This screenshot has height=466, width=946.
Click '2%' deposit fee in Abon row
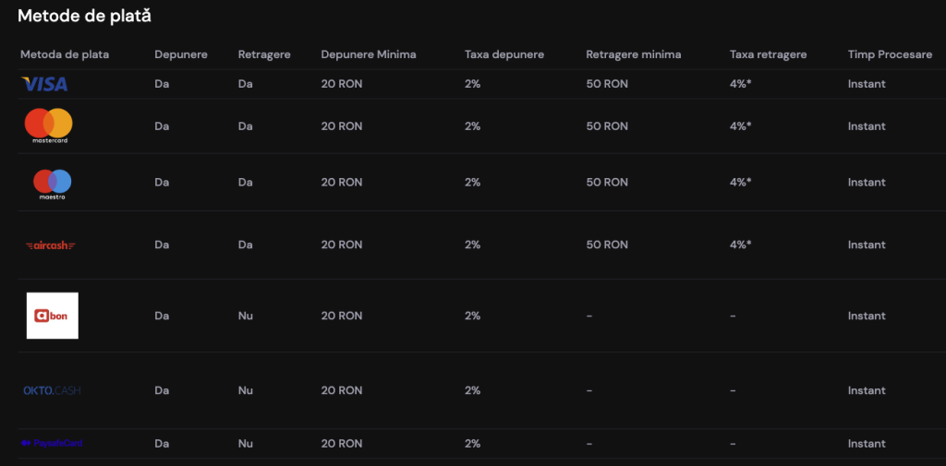point(472,316)
